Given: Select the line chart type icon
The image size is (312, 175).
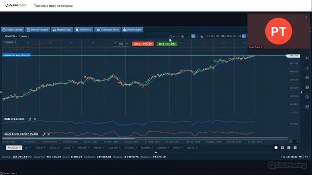Looking at the screenshot, I should tap(197, 36).
